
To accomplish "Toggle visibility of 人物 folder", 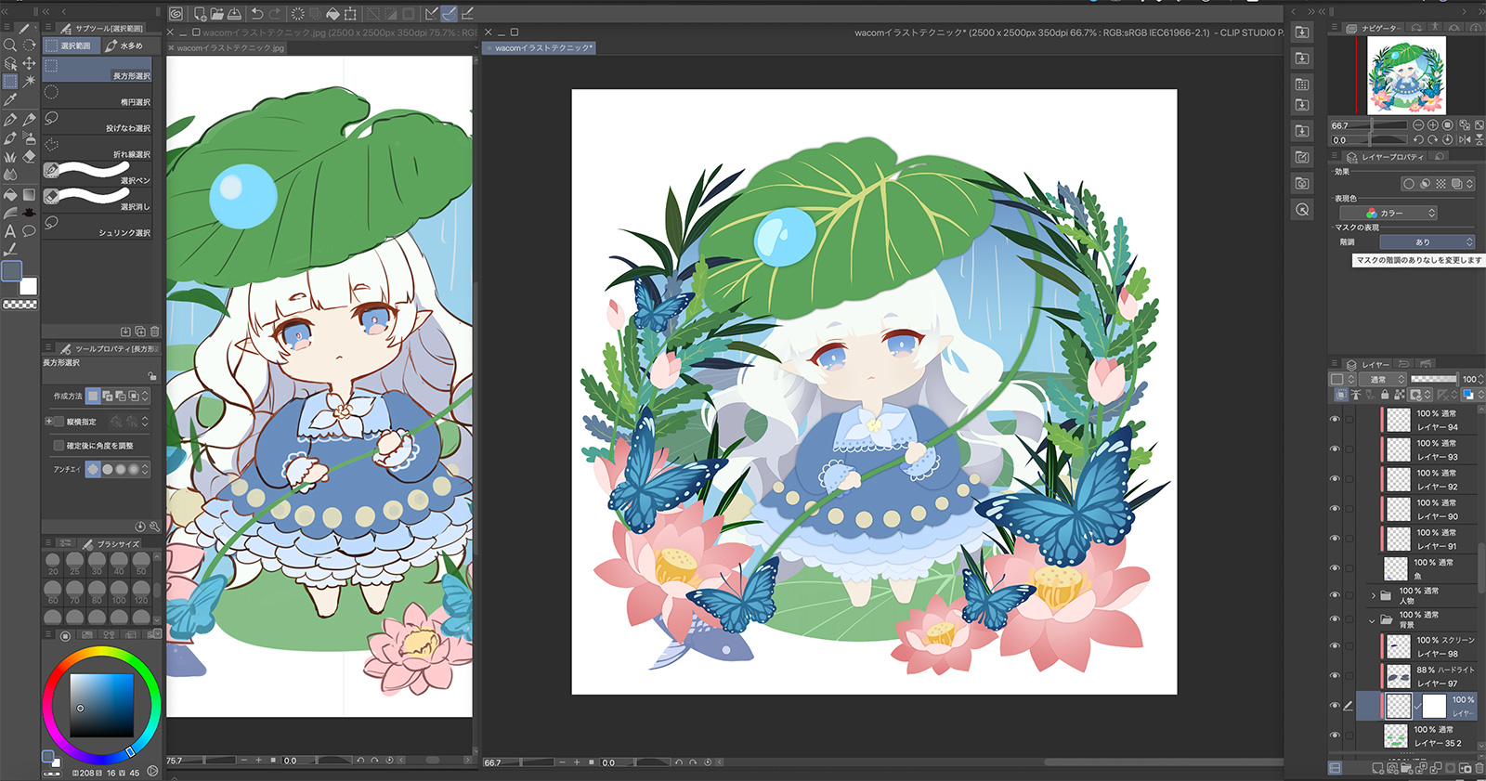I will click(1335, 595).
